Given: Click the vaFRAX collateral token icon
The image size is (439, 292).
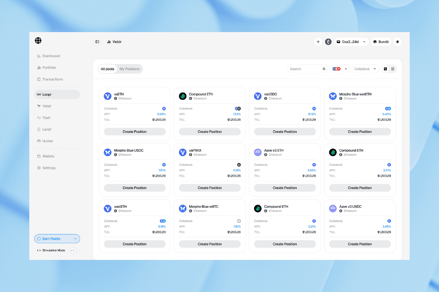Looking at the screenshot, I should [239, 165].
